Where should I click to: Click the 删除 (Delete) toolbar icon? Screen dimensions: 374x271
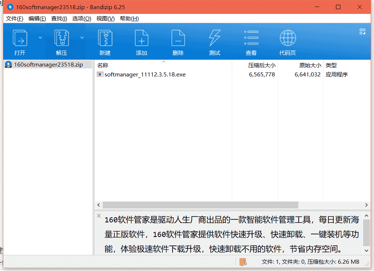178,38
